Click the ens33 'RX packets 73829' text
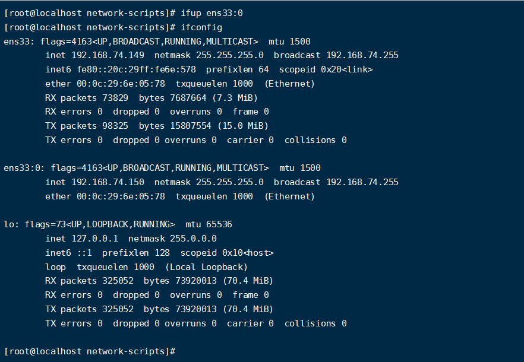Screen dimensions: 524x362 pyautogui.click(x=87, y=98)
